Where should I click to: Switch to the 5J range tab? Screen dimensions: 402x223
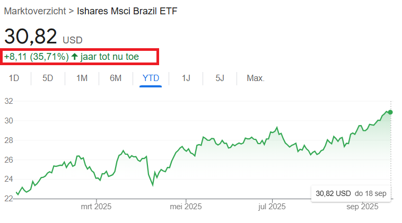coord(220,78)
